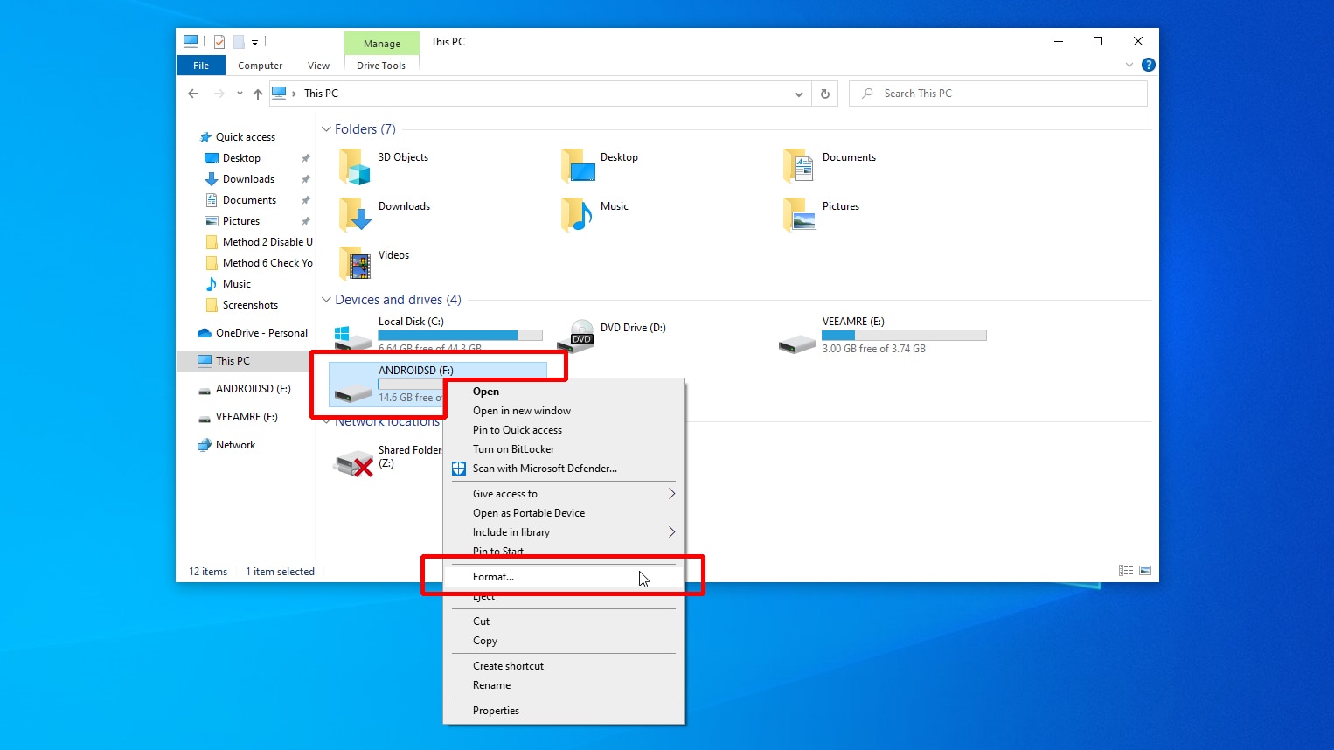Open the Help question mark icon
Viewport: 1334px width, 750px height.
point(1148,65)
